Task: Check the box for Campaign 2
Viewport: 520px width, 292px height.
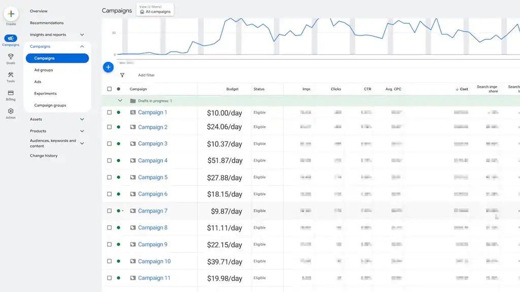Action: point(110,127)
